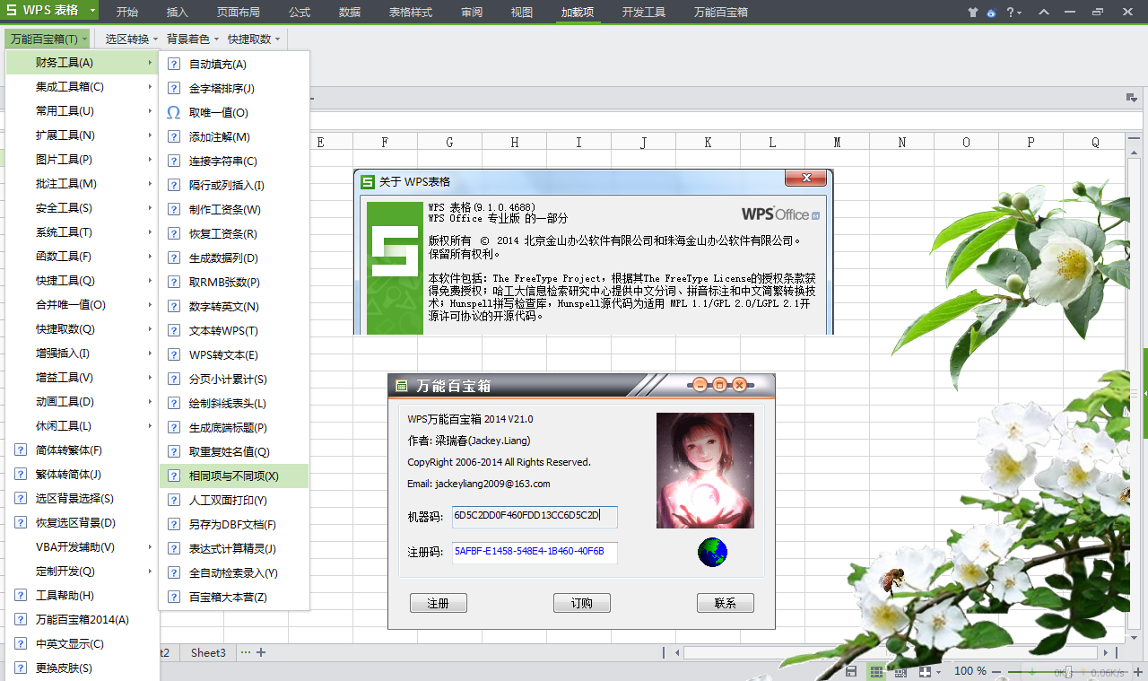Choose 百宝箱大本营(Z) from the submenu
Viewport: 1148px width, 681px height.
pos(234,597)
